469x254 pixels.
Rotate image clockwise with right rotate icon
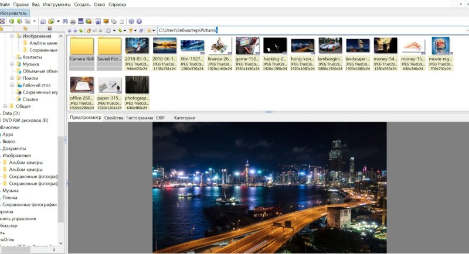click(x=19, y=21)
